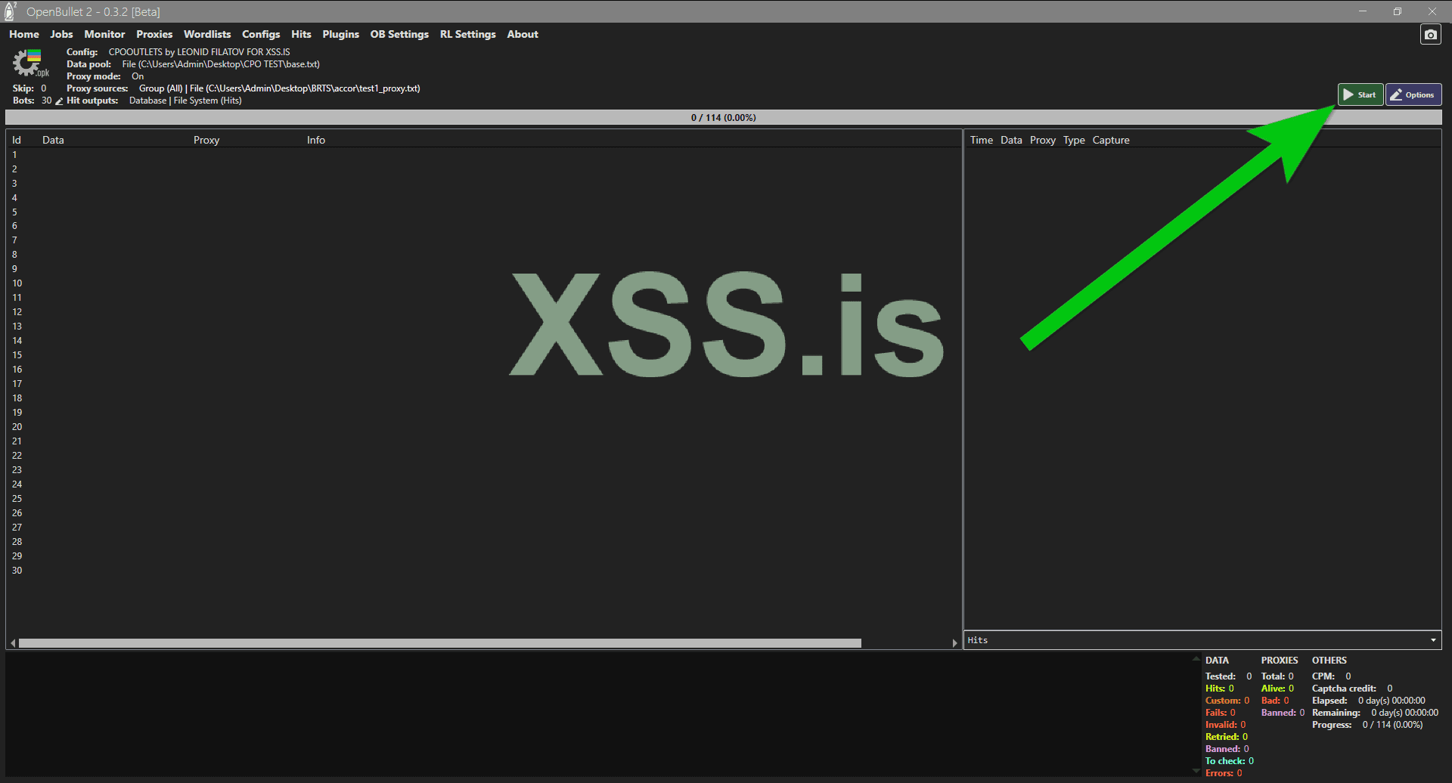Screen dimensions: 1452x783
Task: Click the pencil icon beside Bots count
Action: (x=59, y=101)
